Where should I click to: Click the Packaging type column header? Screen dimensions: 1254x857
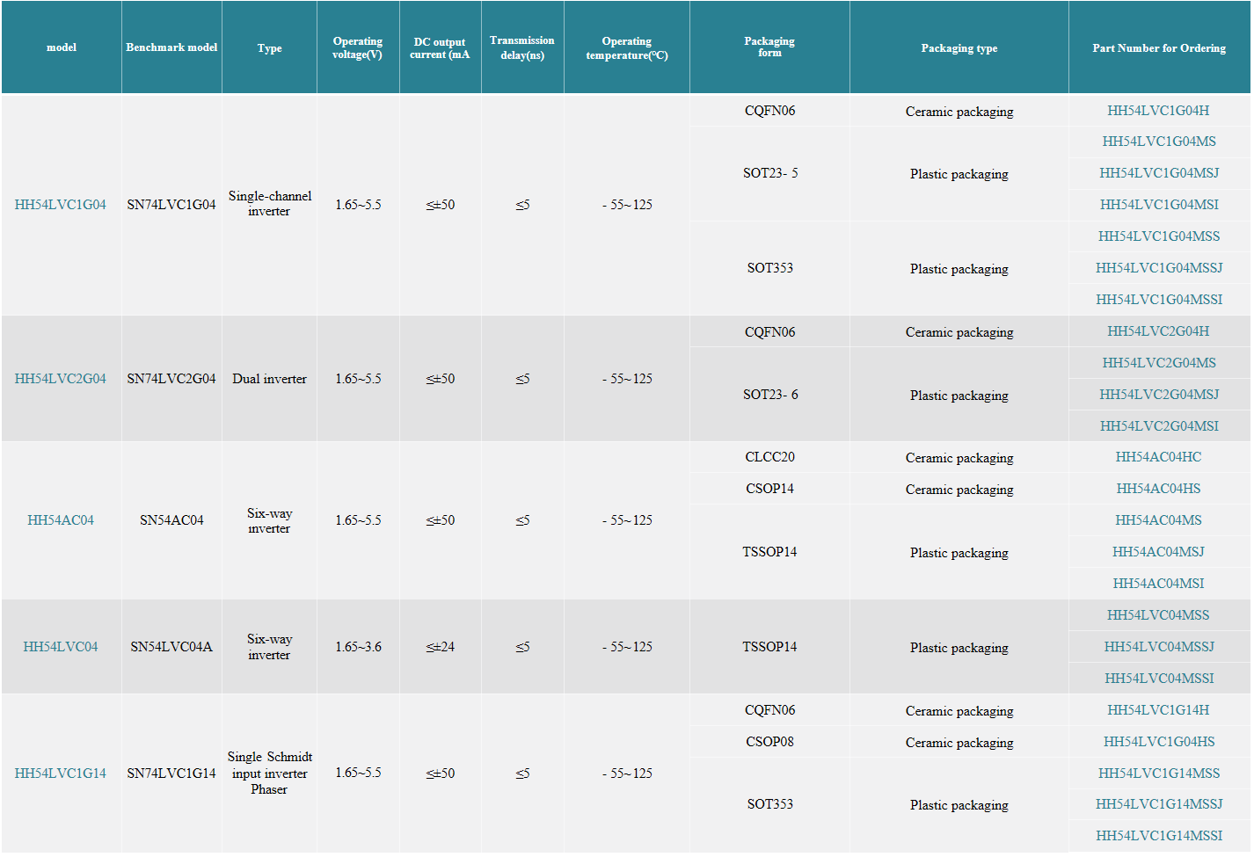(959, 48)
